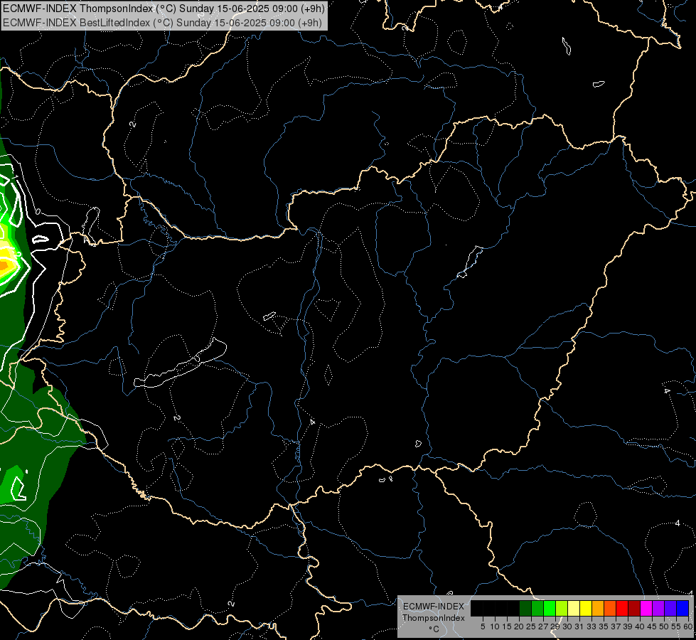
Task: Click the legend value 20
Action: pos(519,626)
